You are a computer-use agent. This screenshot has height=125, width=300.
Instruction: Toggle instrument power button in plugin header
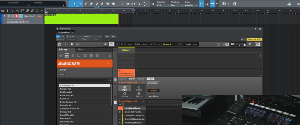(x=58, y=36)
